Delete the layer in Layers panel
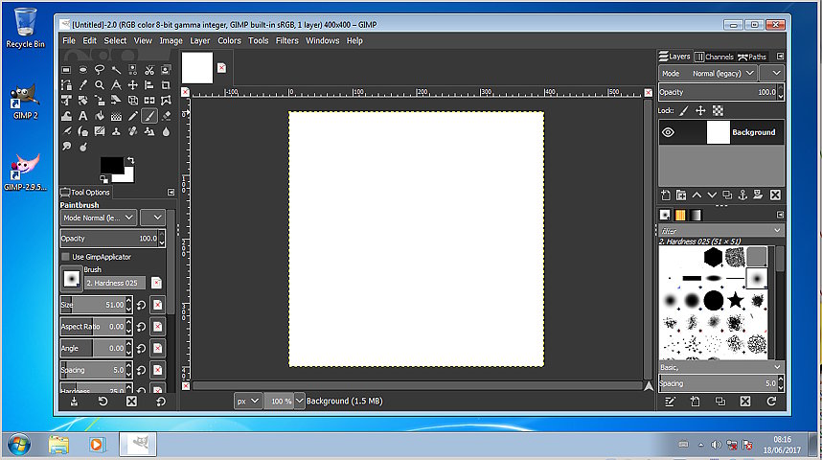 (x=775, y=195)
